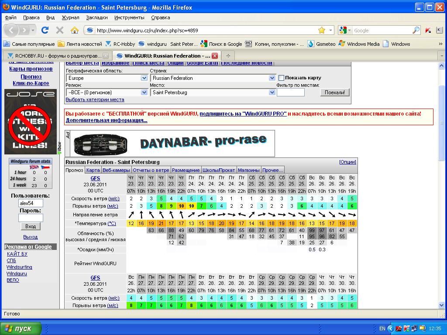The image size is (447, 335).
Task: Click the Google search input box
Action: coord(382,30)
